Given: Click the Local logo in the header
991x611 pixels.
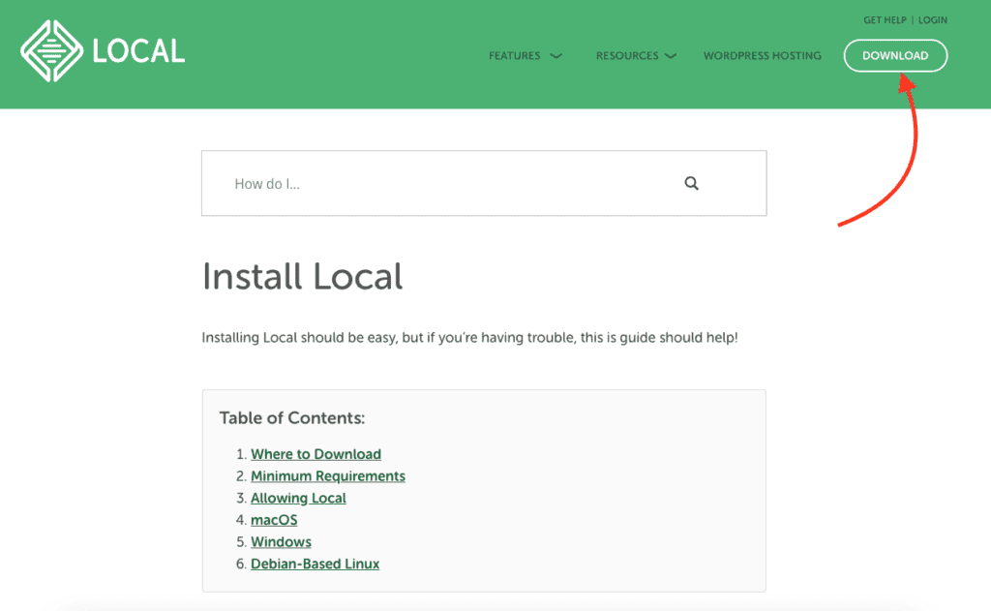Looking at the screenshot, I should click(103, 51).
